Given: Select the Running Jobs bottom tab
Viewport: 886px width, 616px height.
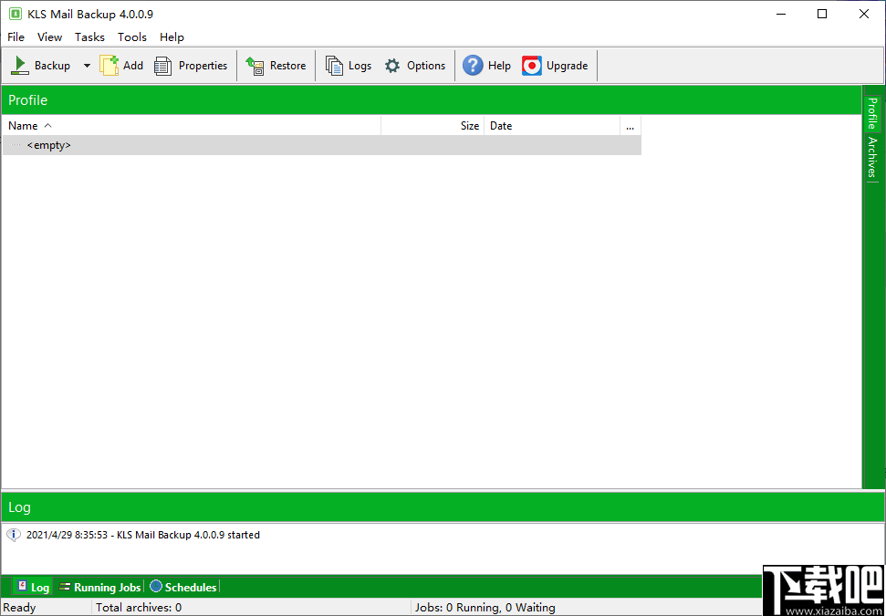Looking at the screenshot, I should (x=99, y=587).
